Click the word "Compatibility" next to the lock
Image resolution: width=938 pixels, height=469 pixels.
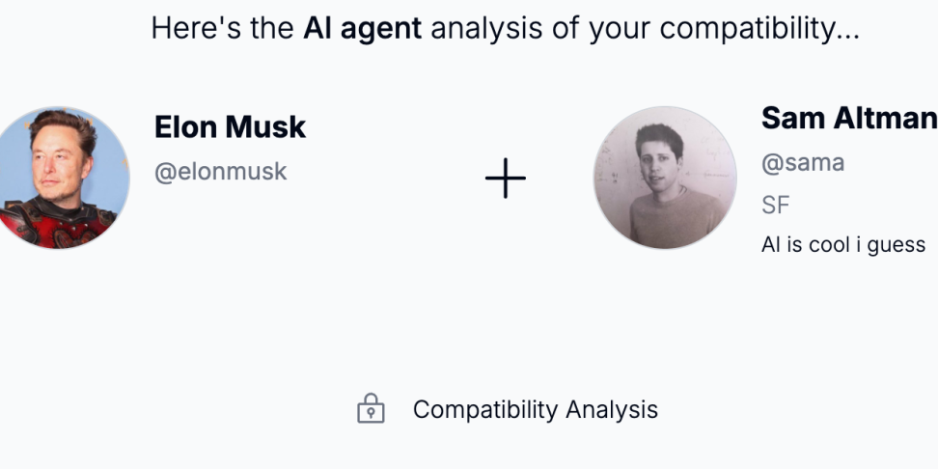click(485, 409)
